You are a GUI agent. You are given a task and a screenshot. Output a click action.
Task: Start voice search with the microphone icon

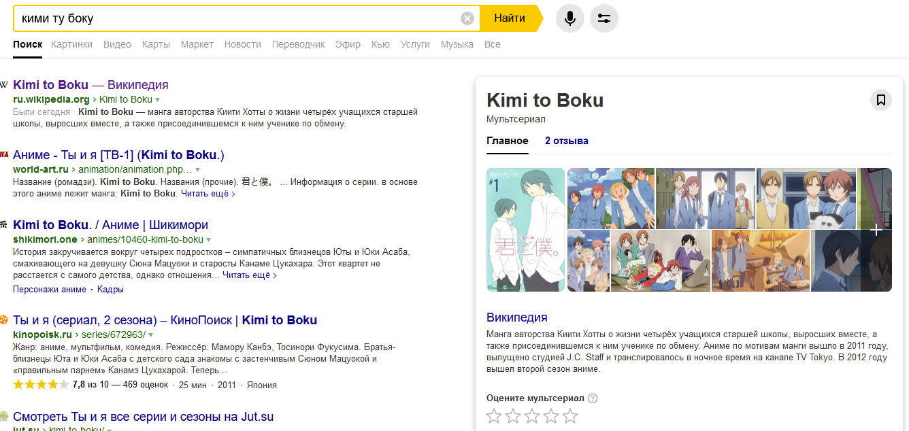tap(570, 18)
